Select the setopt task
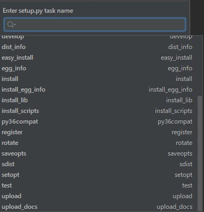The image size is (204, 212). [99, 175]
